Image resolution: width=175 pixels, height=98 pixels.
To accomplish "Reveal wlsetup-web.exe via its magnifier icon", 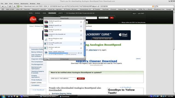I will point(81,48).
